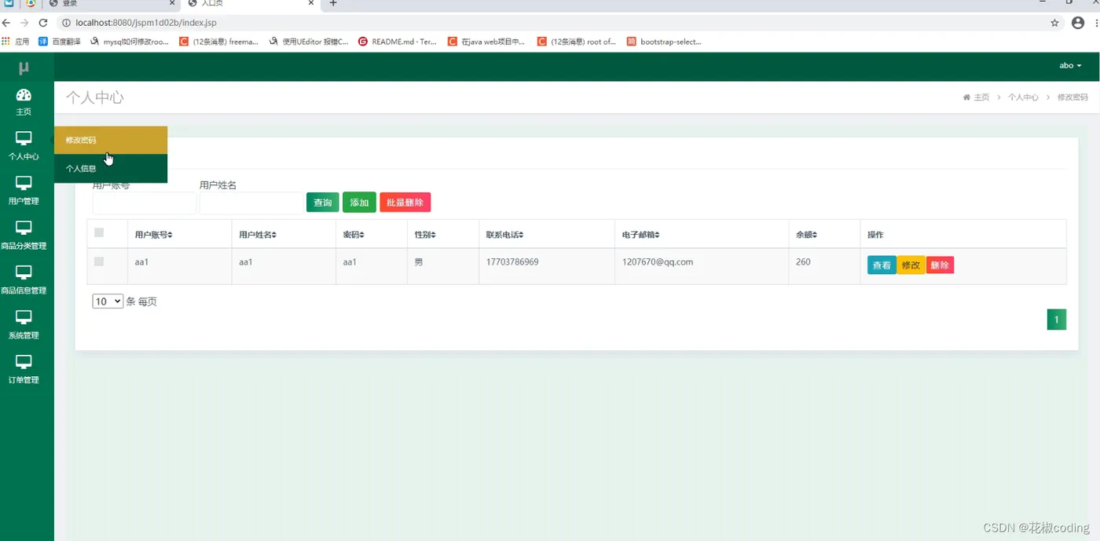Click balance value 260 cell
The height and width of the screenshot is (541, 1100).
click(x=803, y=262)
